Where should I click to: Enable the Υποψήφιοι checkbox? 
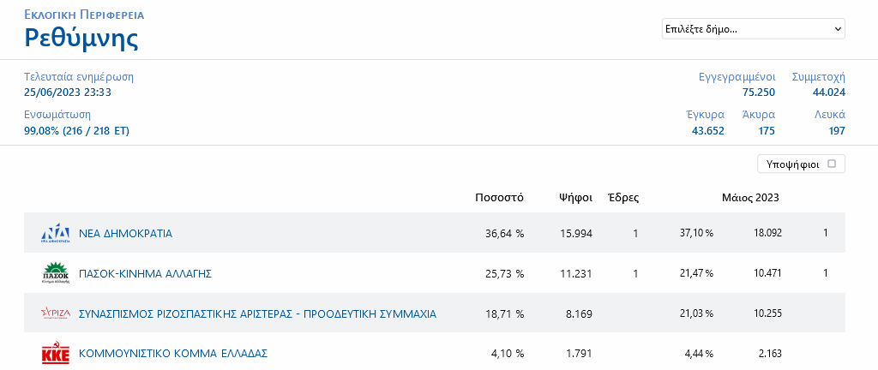(832, 164)
